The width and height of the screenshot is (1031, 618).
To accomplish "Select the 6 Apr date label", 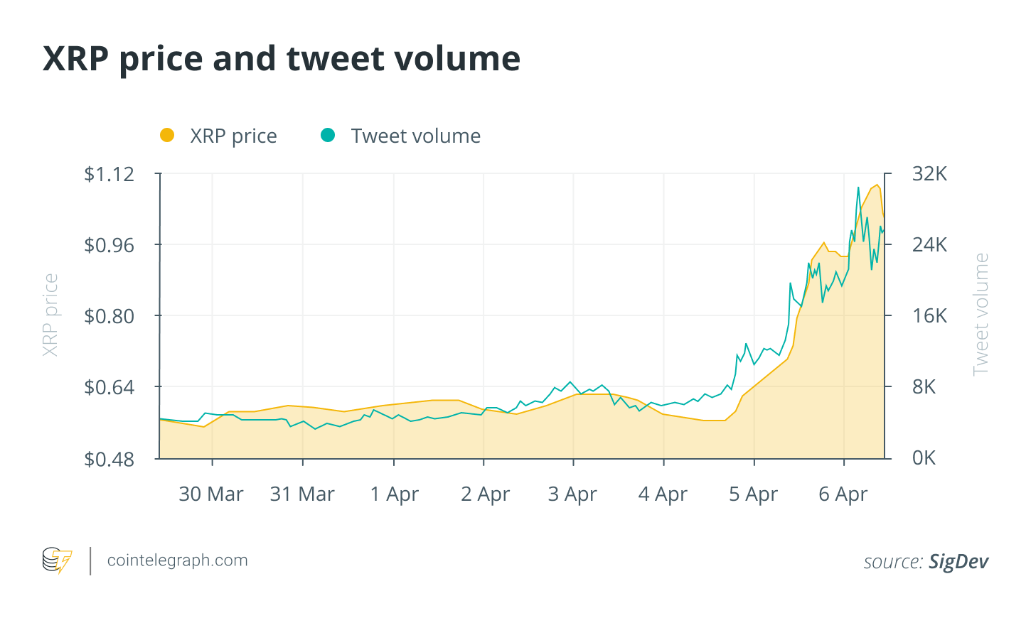I will 843,494.
